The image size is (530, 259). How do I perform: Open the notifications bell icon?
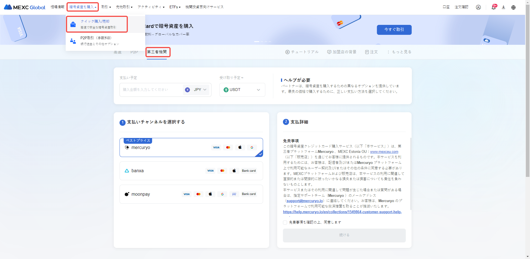tap(493, 7)
